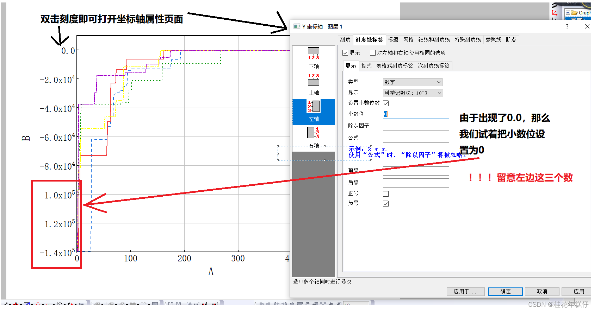Image resolution: width=594 pixels, height=311 pixels.
Task: Open the 参照线 tab
Action: (x=493, y=40)
